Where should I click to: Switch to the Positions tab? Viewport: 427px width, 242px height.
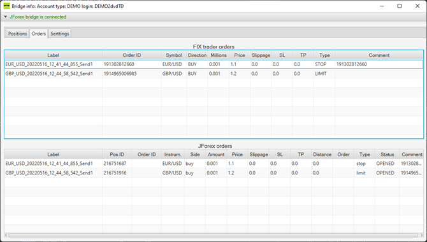pos(17,34)
